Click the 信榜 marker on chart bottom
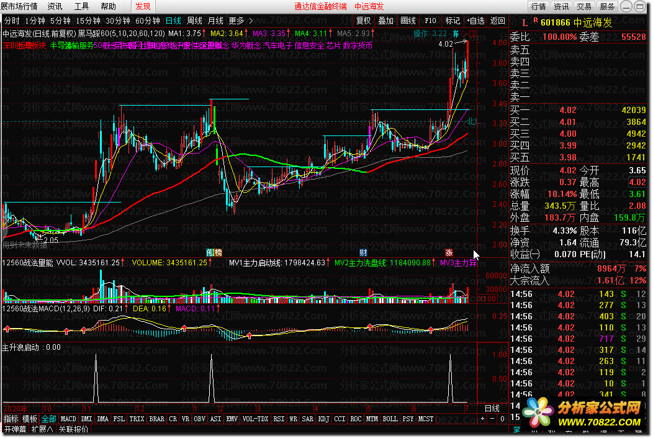The height and width of the screenshot is (438, 653). [x=215, y=252]
